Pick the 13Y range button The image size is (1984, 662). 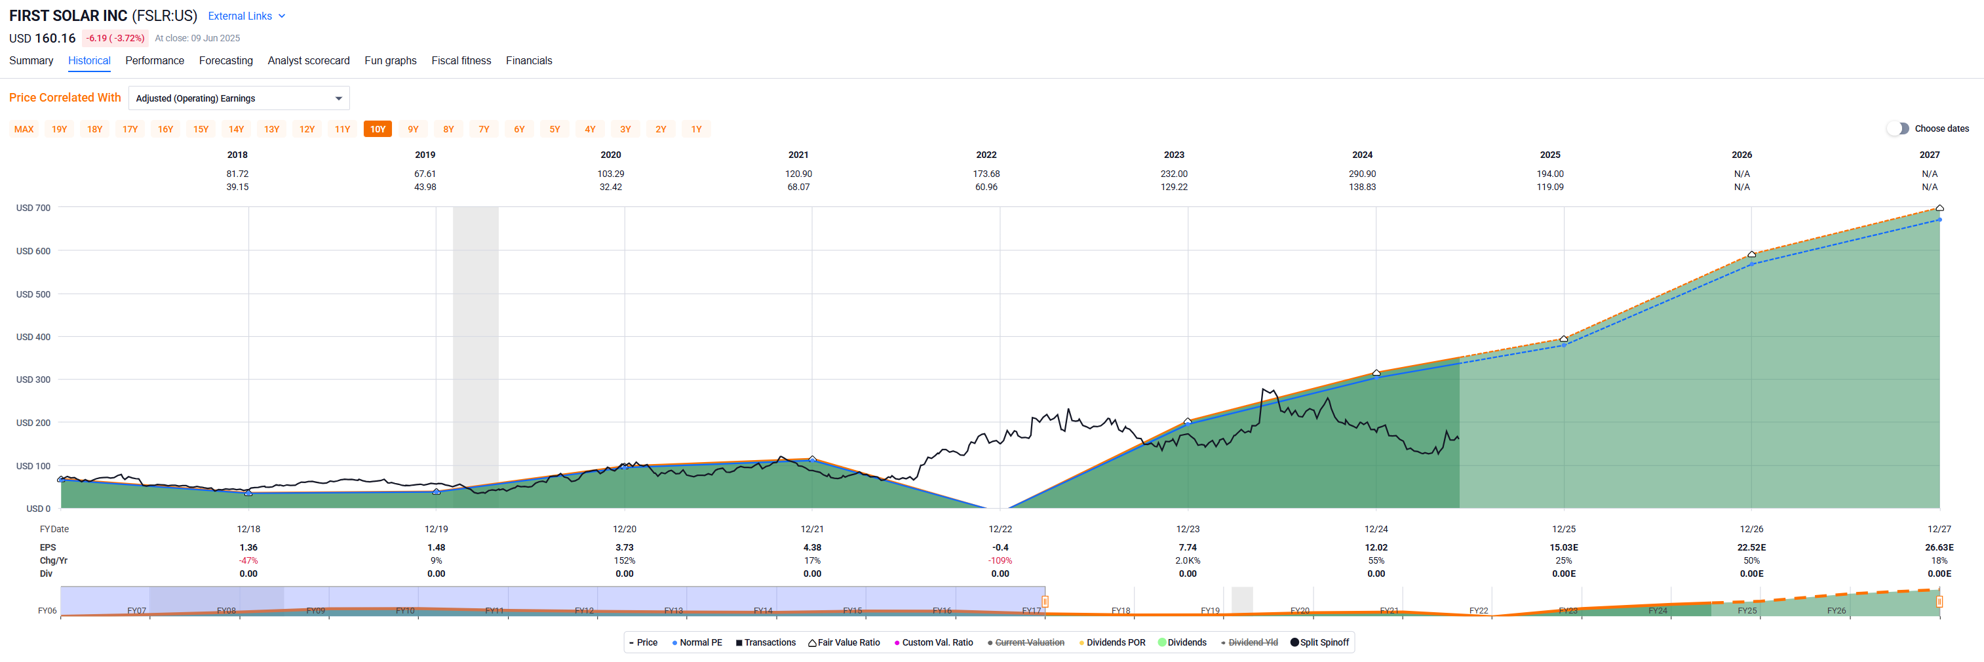(x=272, y=129)
